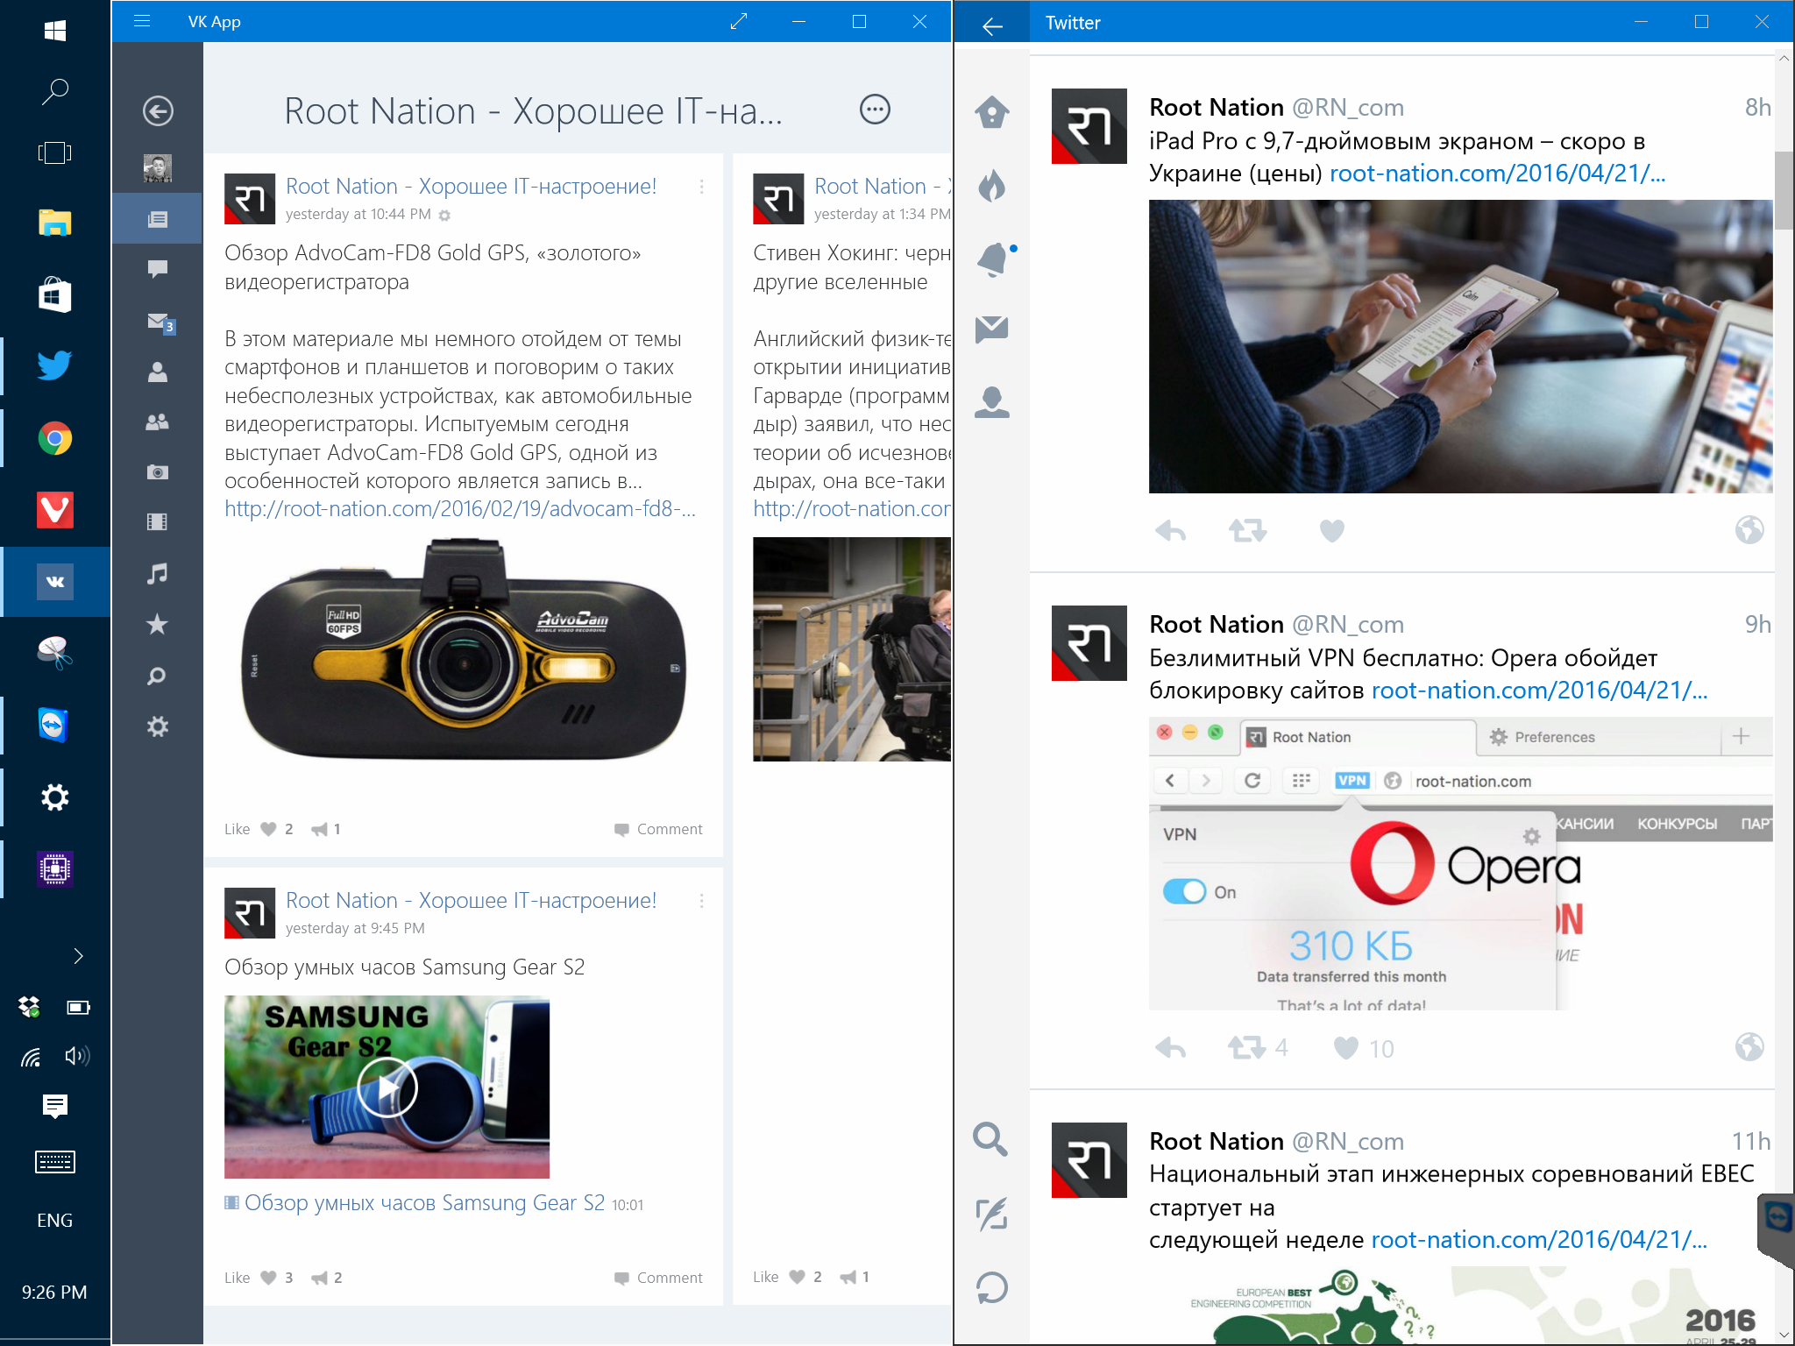The image size is (1795, 1346).
Task: Expand hidden system tray icons chevron
Action: click(78, 956)
